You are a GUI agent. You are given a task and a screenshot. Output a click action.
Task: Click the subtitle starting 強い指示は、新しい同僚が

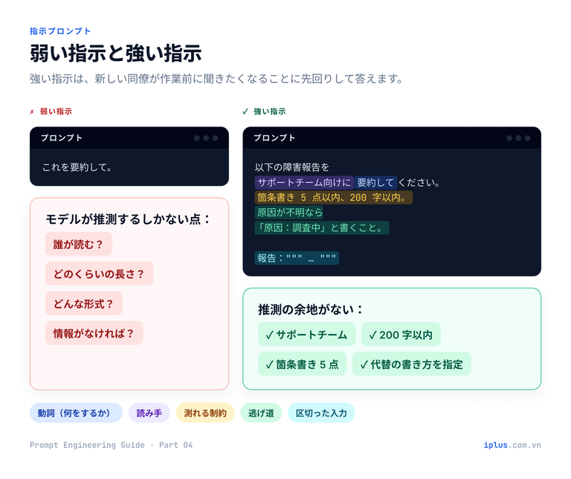pos(216,79)
